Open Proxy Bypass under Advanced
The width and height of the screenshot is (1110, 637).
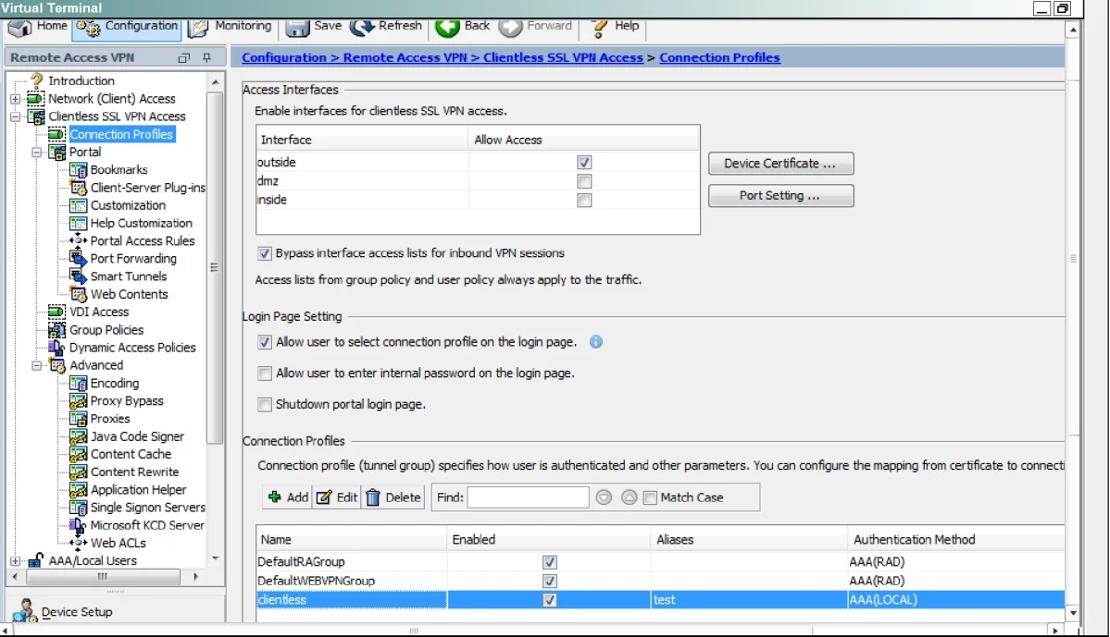coord(127,401)
